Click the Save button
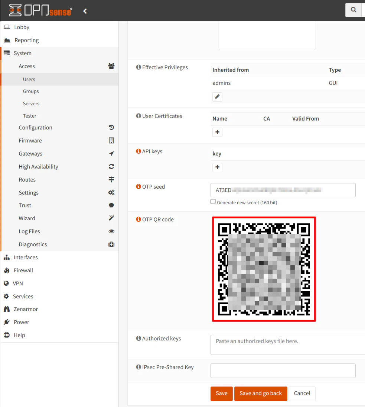This screenshot has height=407, width=365. coord(221,394)
